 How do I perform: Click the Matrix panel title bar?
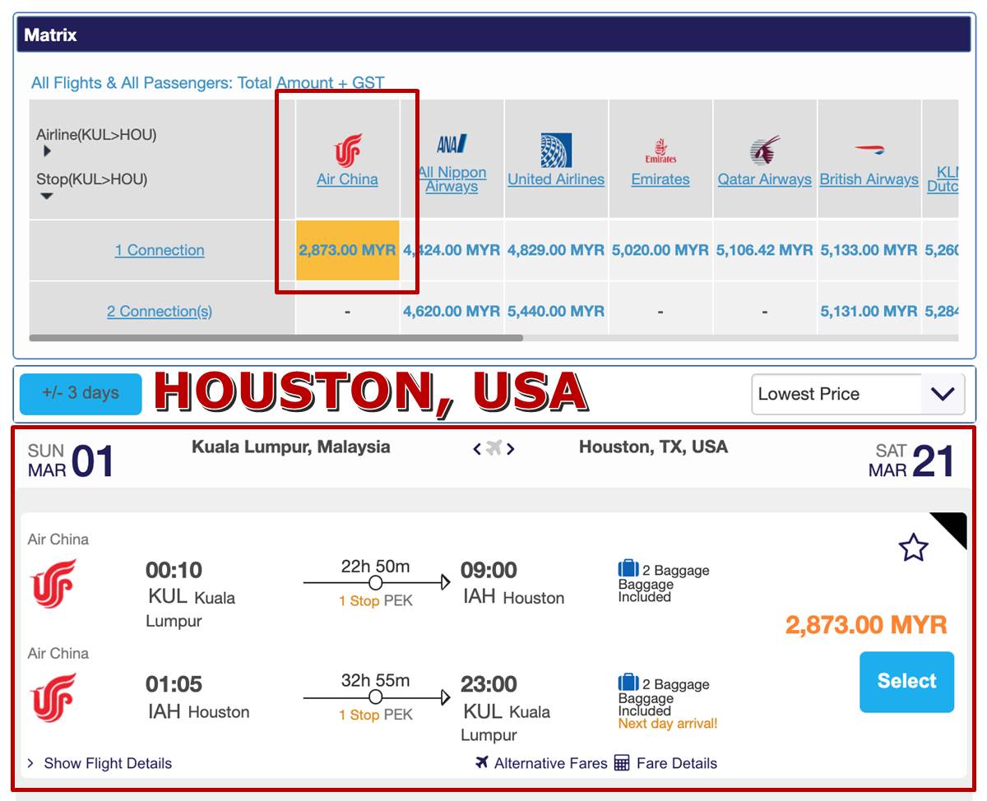pyautogui.click(x=493, y=35)
